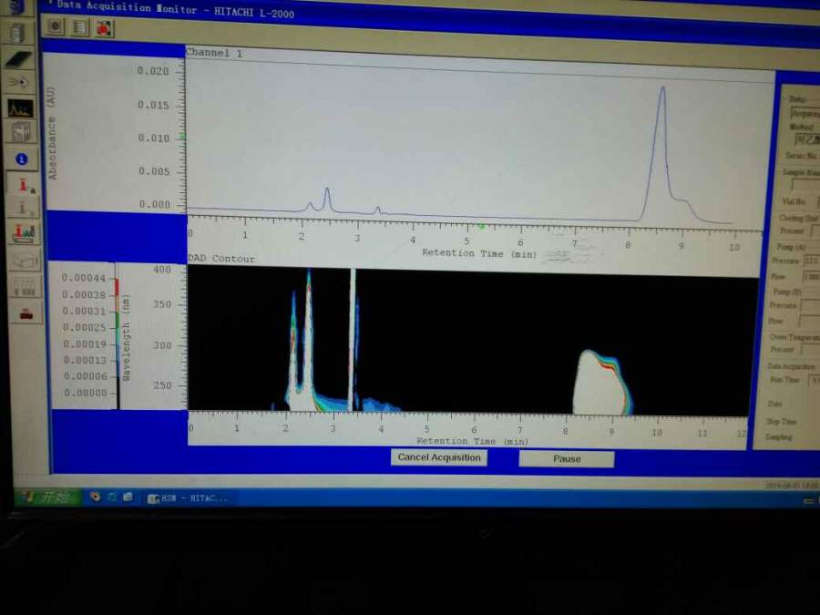Click the Run Time field
Viewport: 820px width, 615px height.
814,380
